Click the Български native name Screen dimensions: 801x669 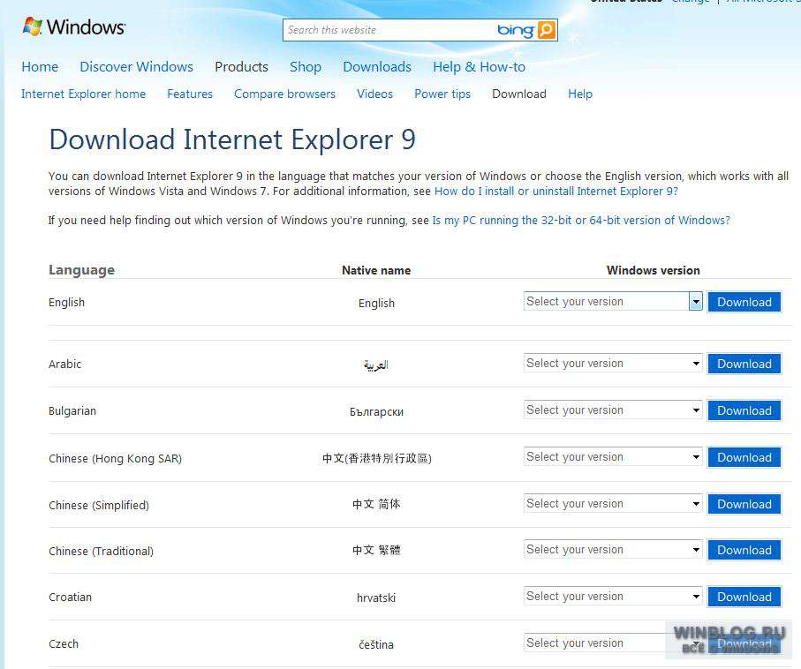pos(376,411)
